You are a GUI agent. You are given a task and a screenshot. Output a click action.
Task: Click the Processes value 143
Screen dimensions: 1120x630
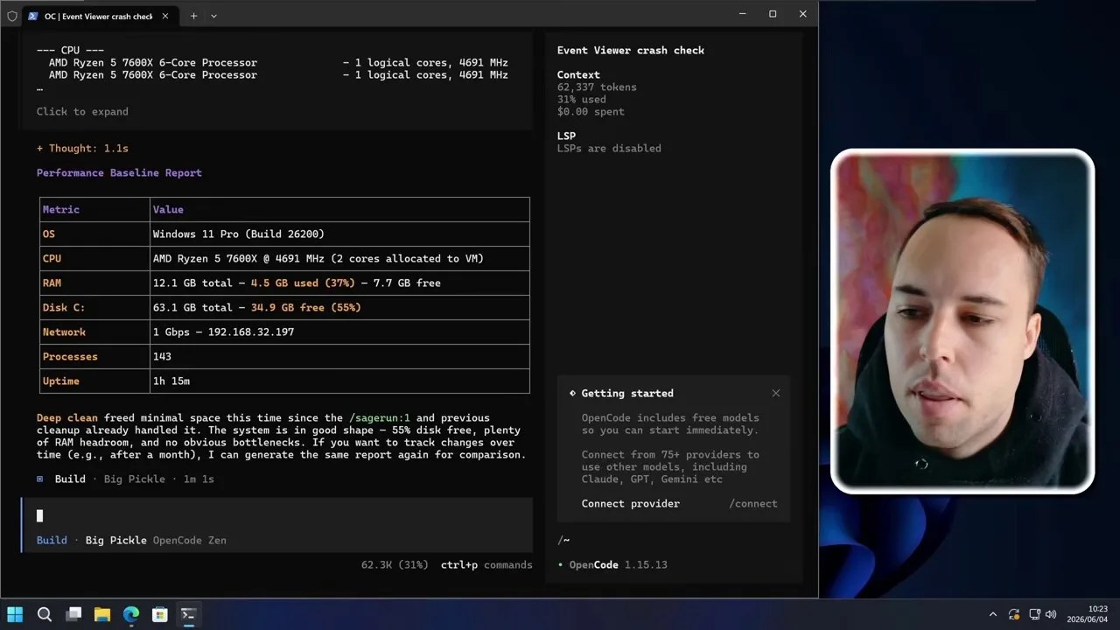tap(162, 357)
